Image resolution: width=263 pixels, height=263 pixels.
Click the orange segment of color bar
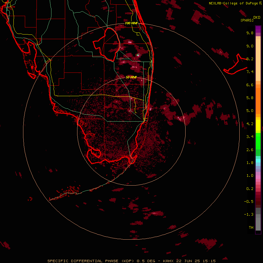point(258,101)
